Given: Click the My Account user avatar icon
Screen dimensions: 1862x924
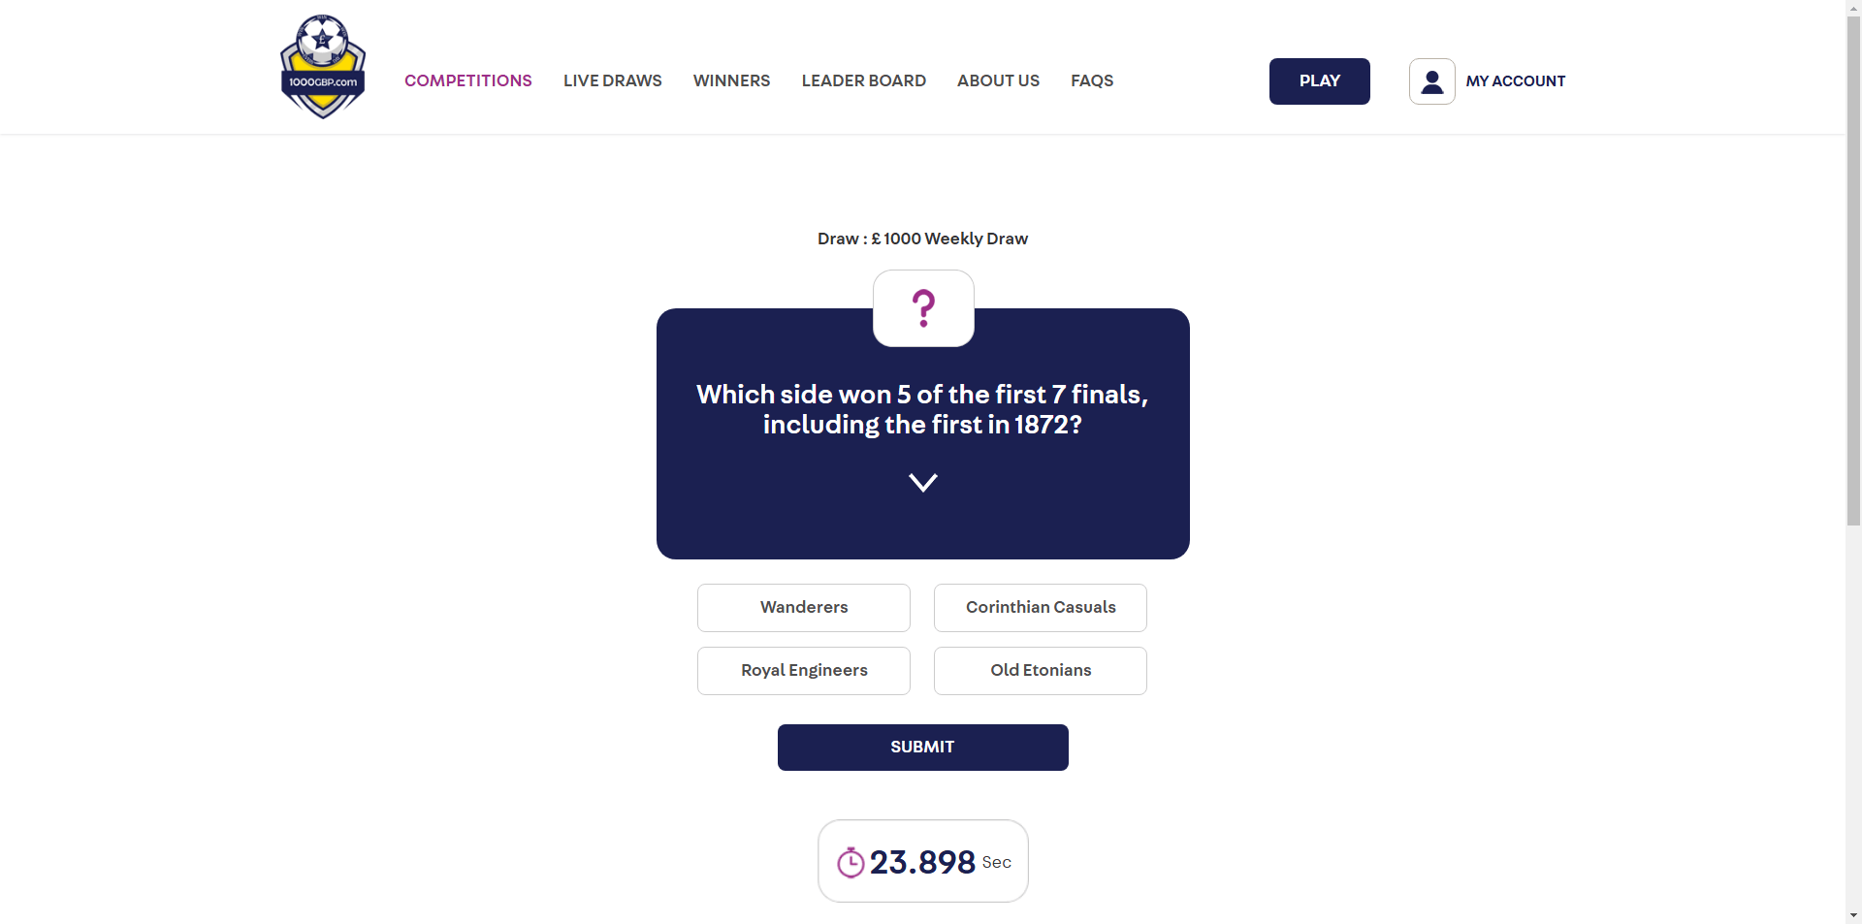Looking at the screenshot, I should [x=1431, y=81].
